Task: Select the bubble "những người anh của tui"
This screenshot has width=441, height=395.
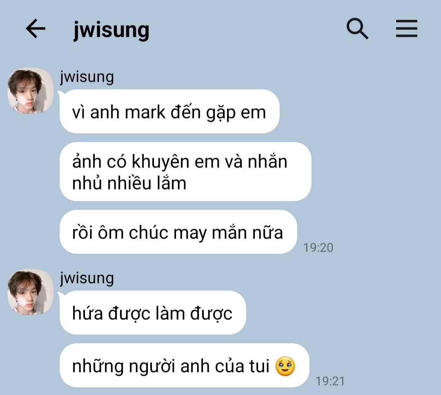Action: pos(185,366)
